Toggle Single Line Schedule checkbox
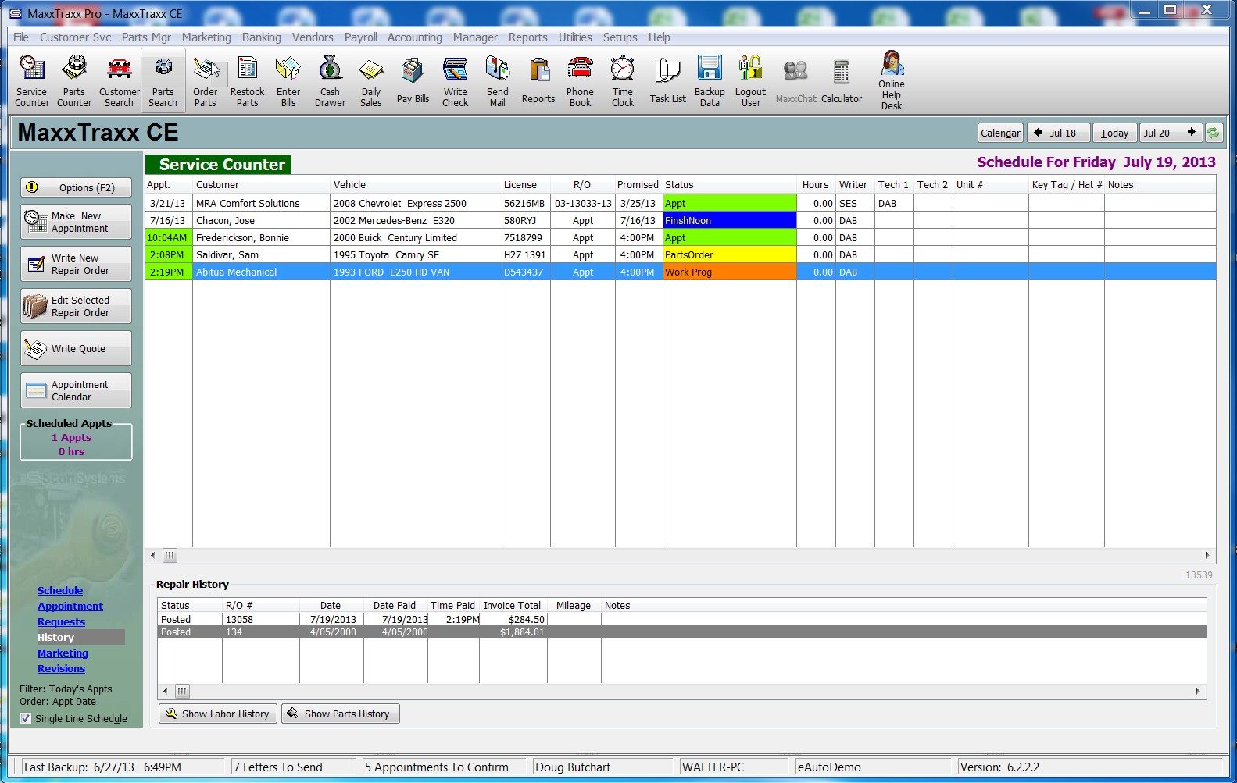Screen dimensions: 1237x783 (x=26, y=718)
